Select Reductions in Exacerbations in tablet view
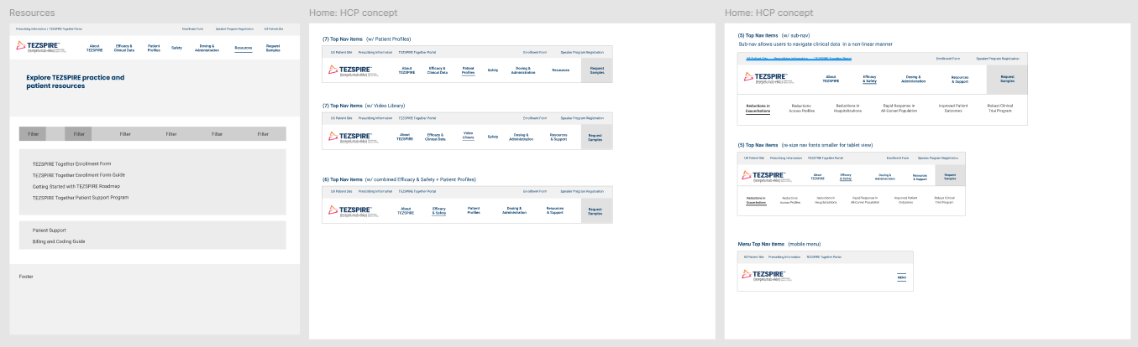Screen dimensions: 1138x347 756,199
